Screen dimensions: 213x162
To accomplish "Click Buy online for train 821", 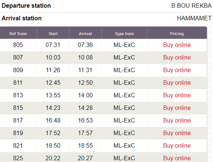I will pos(177,146).
